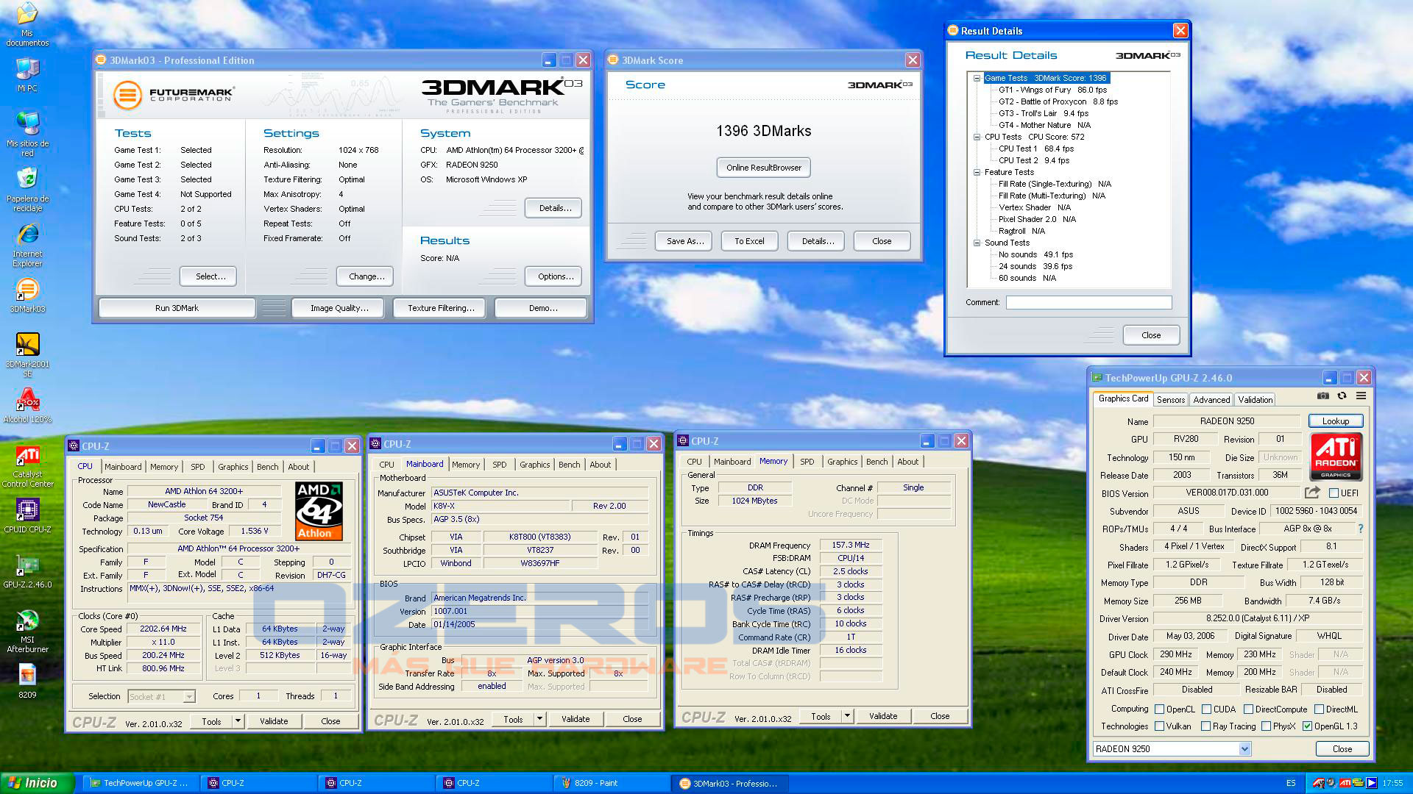
Task: Toggle the Ray Tracing checkbox
Action: (x=1205, y=726)
